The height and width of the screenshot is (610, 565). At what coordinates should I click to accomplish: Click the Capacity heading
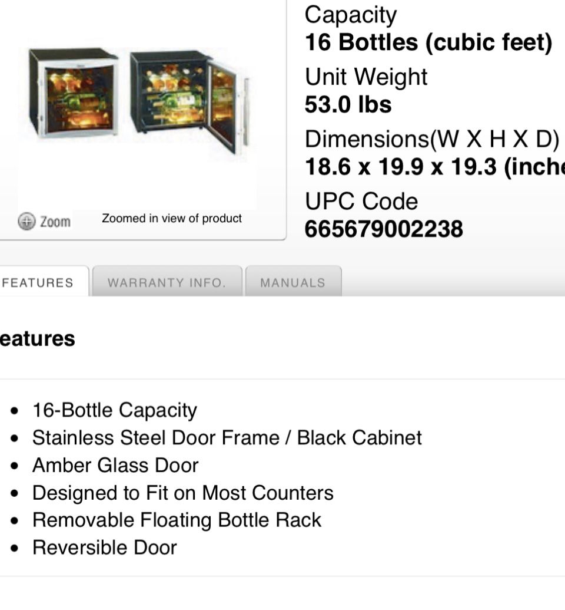pyautogui.click(x=350, y=15)
